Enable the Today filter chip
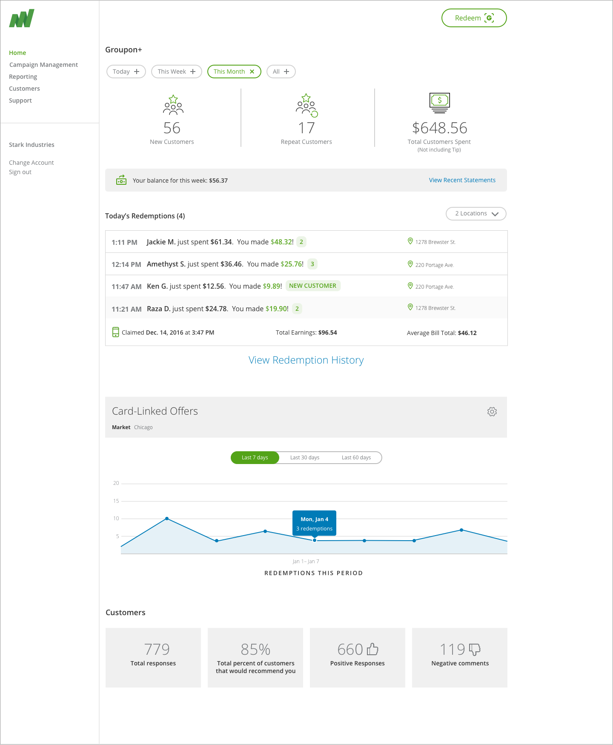 point(126,72)
